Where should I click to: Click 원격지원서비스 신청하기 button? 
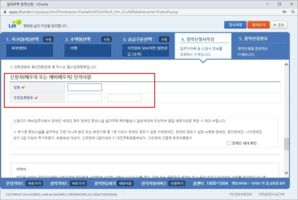pos(177,183)
